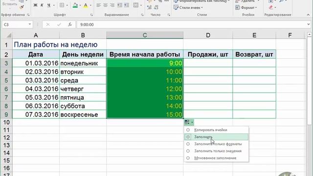Open Стили ячеек dropdown

[188, 8]
